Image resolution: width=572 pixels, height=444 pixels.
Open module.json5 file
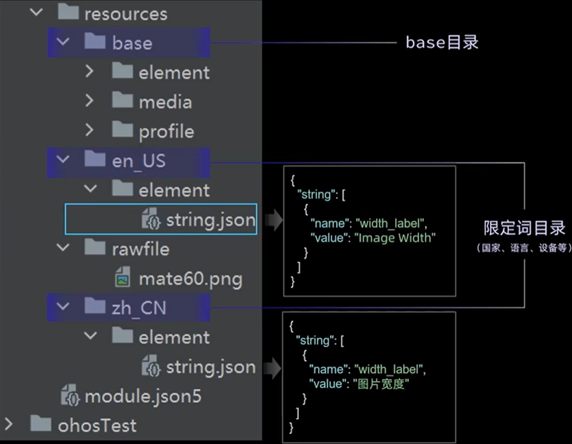(x=143, y=397)
